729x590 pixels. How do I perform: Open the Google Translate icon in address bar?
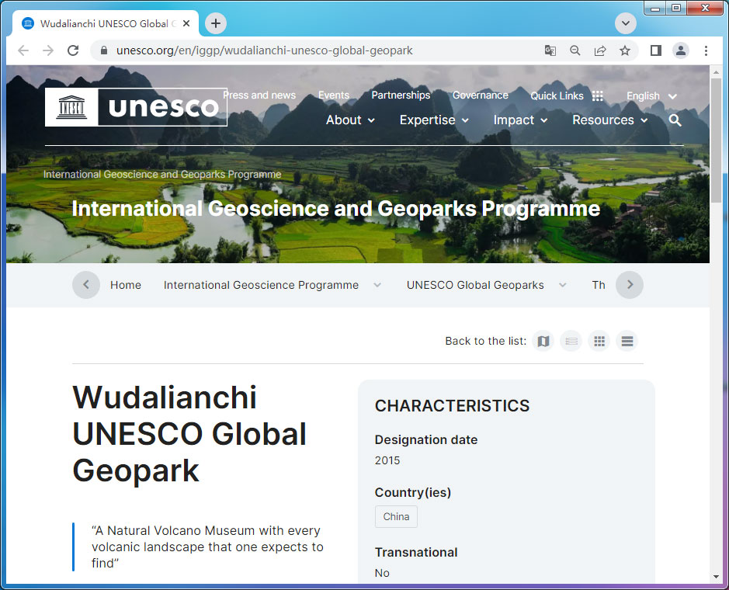pyautogui.click(x=550, y=50)
